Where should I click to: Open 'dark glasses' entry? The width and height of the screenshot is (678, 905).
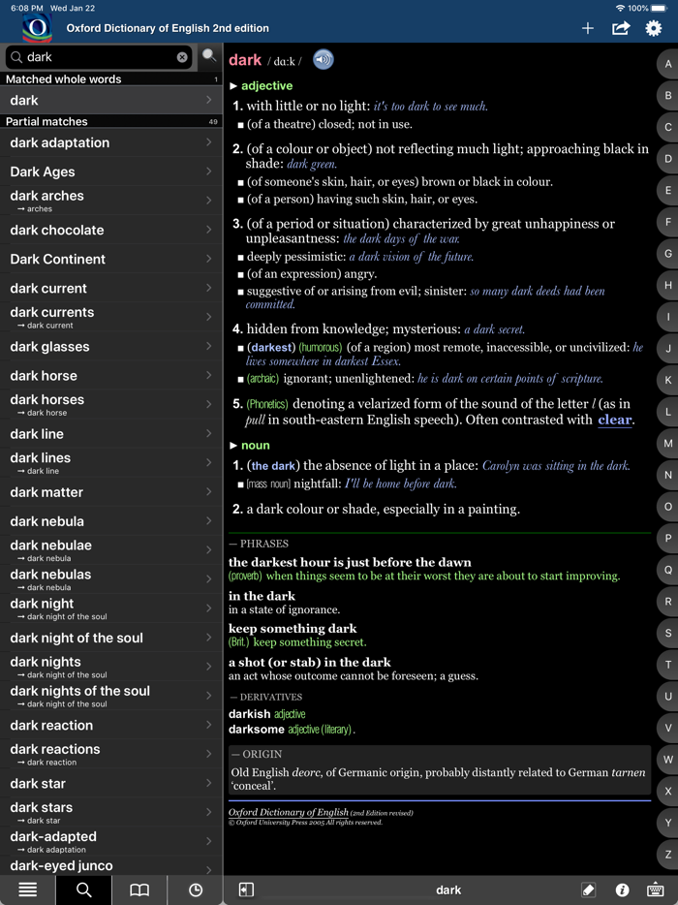(x=110, y=346)
